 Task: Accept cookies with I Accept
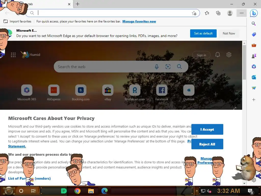[207, 129]
